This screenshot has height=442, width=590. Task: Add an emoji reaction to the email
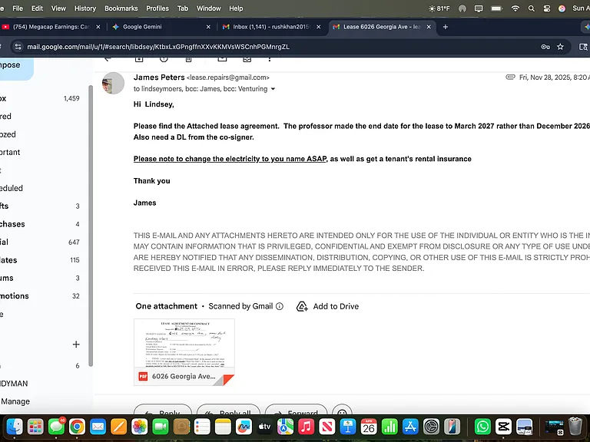click(x=342, y=410)
